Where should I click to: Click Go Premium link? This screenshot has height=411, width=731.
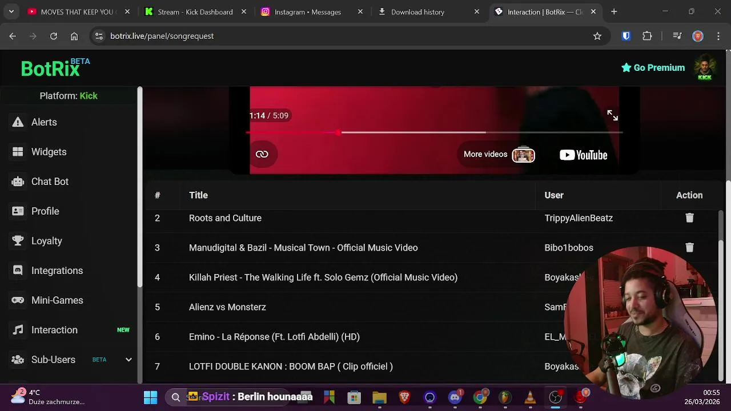click(x=653, y=67)
